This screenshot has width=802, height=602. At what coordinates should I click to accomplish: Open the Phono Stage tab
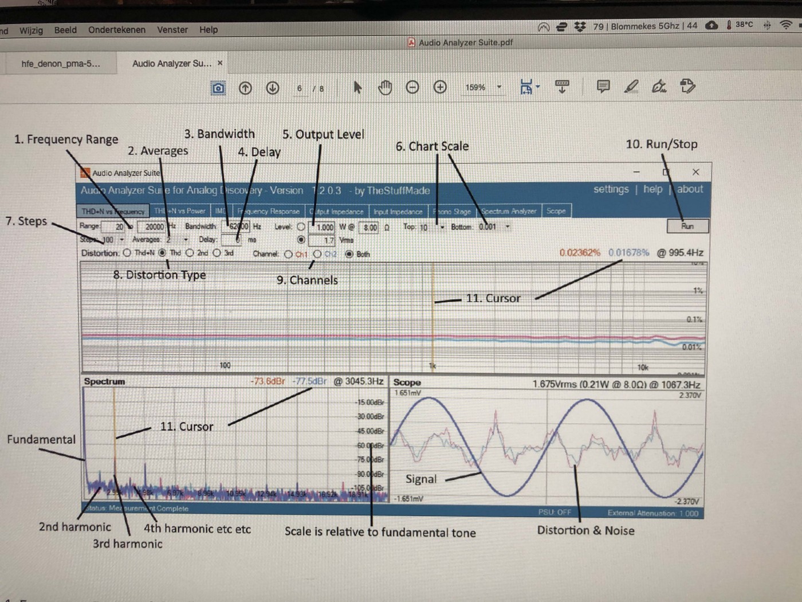[453, 212]
